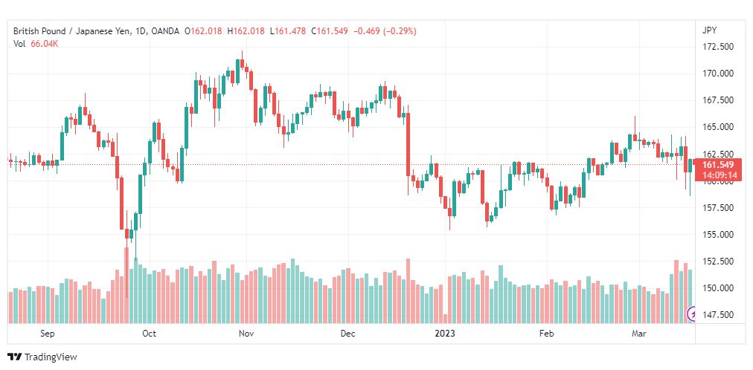
Task: Click the OANDA source label
Action: [x=164, y=31]
